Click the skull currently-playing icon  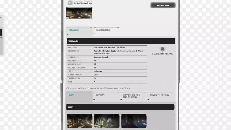[162, 49]
